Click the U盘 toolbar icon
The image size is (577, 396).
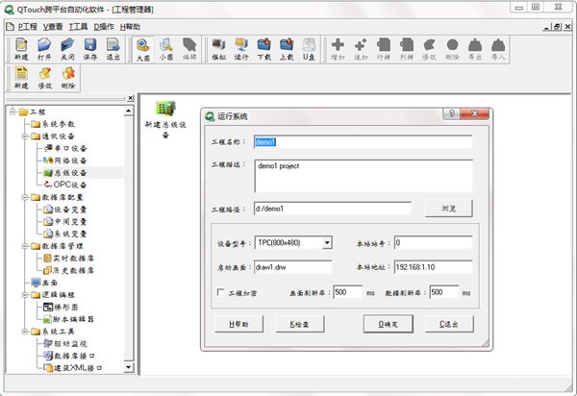pos(310,48)
